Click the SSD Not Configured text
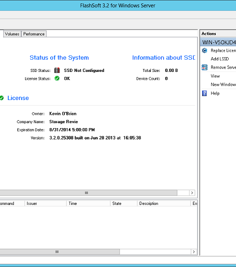The width and height of the screenshot is (236, 267). point(84,70)
